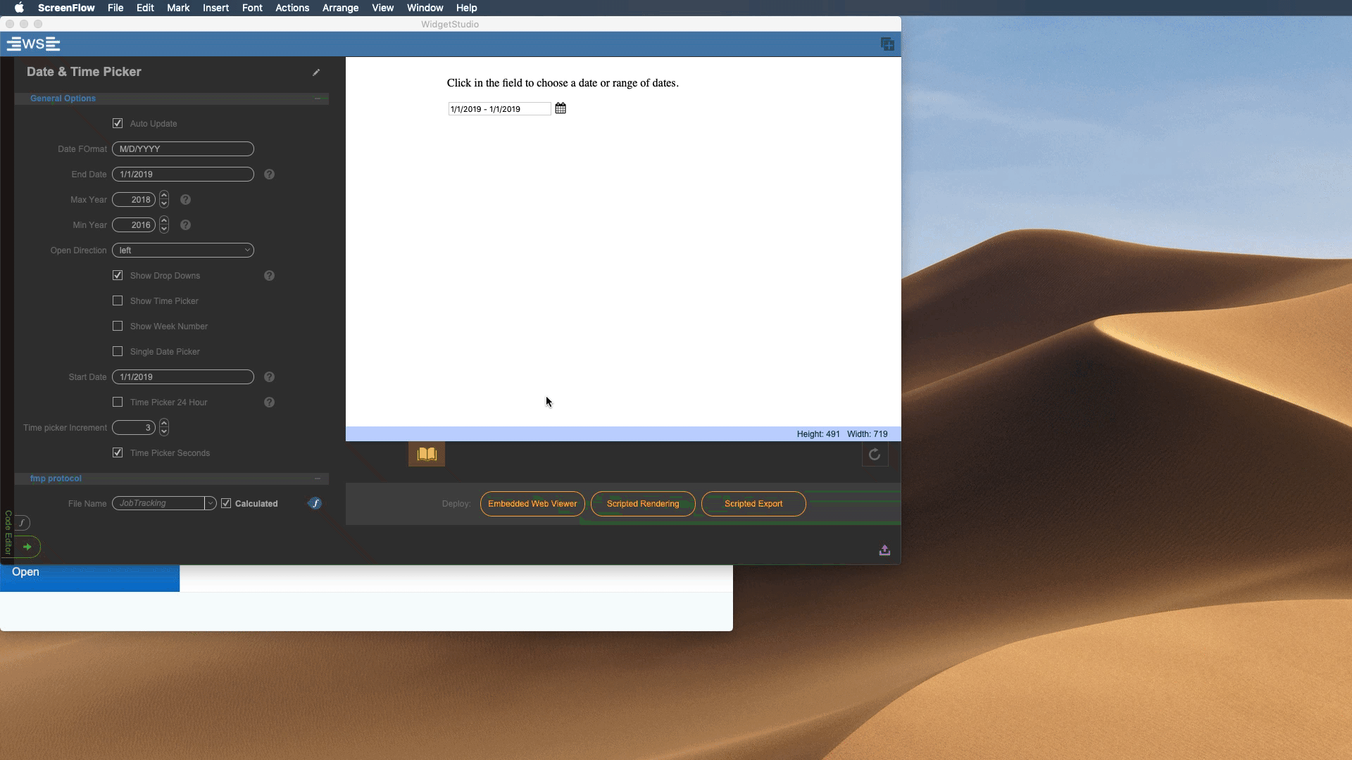Image resolution: width=1352 pixels, height=760 pixels.
Task: Increase Time picker Increment stepper
Action: tap(164, 424)
